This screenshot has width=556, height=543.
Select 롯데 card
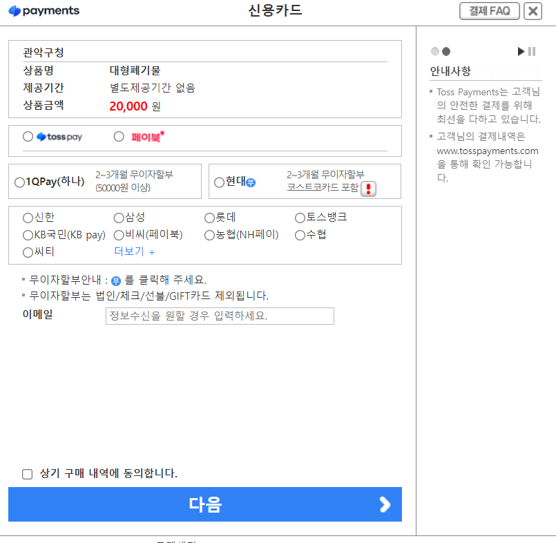point(209,218)
